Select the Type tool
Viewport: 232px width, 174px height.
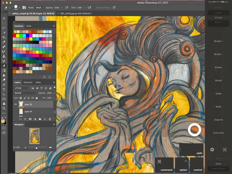click(x=4, y=89)
